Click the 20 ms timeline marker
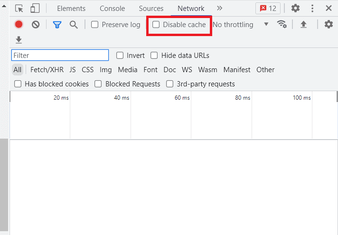Viewport: 338px width, 235px height. (61, 98)
